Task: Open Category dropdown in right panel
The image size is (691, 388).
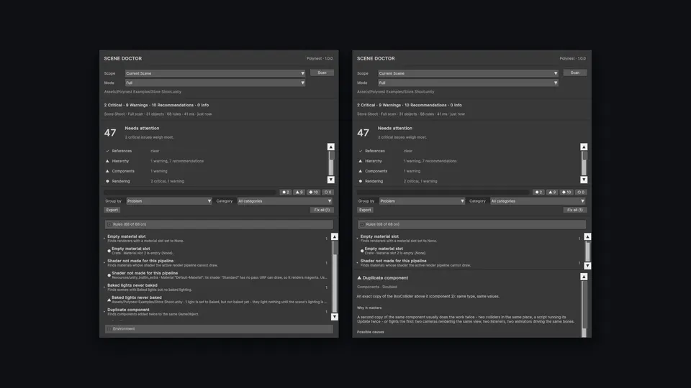Action: [x=538, y=201]
